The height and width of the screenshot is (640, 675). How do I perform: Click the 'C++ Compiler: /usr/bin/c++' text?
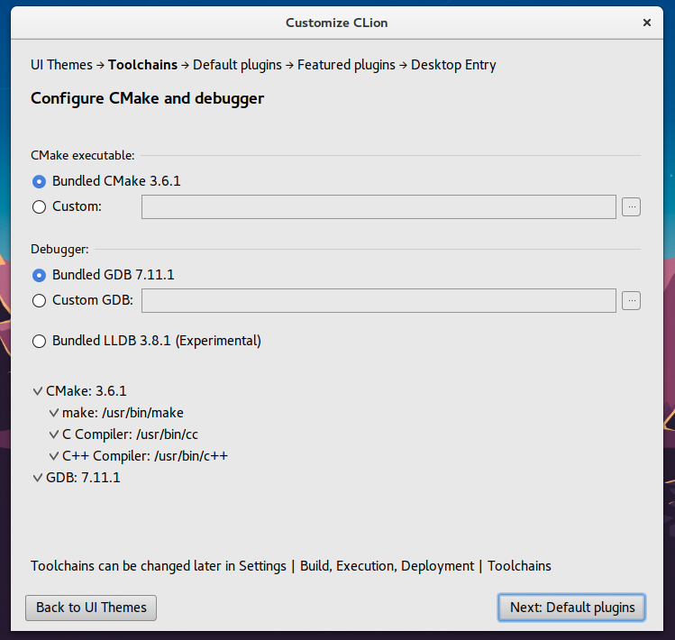tap(145, 456)
